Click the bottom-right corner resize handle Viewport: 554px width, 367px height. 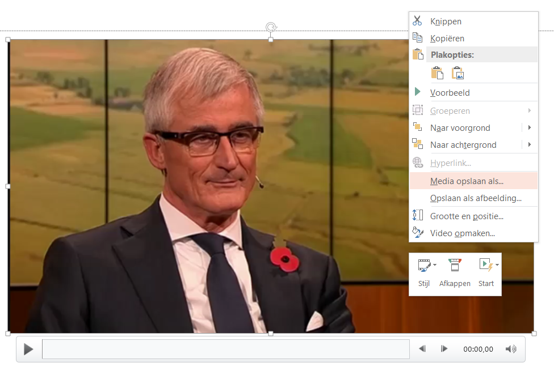534,334
